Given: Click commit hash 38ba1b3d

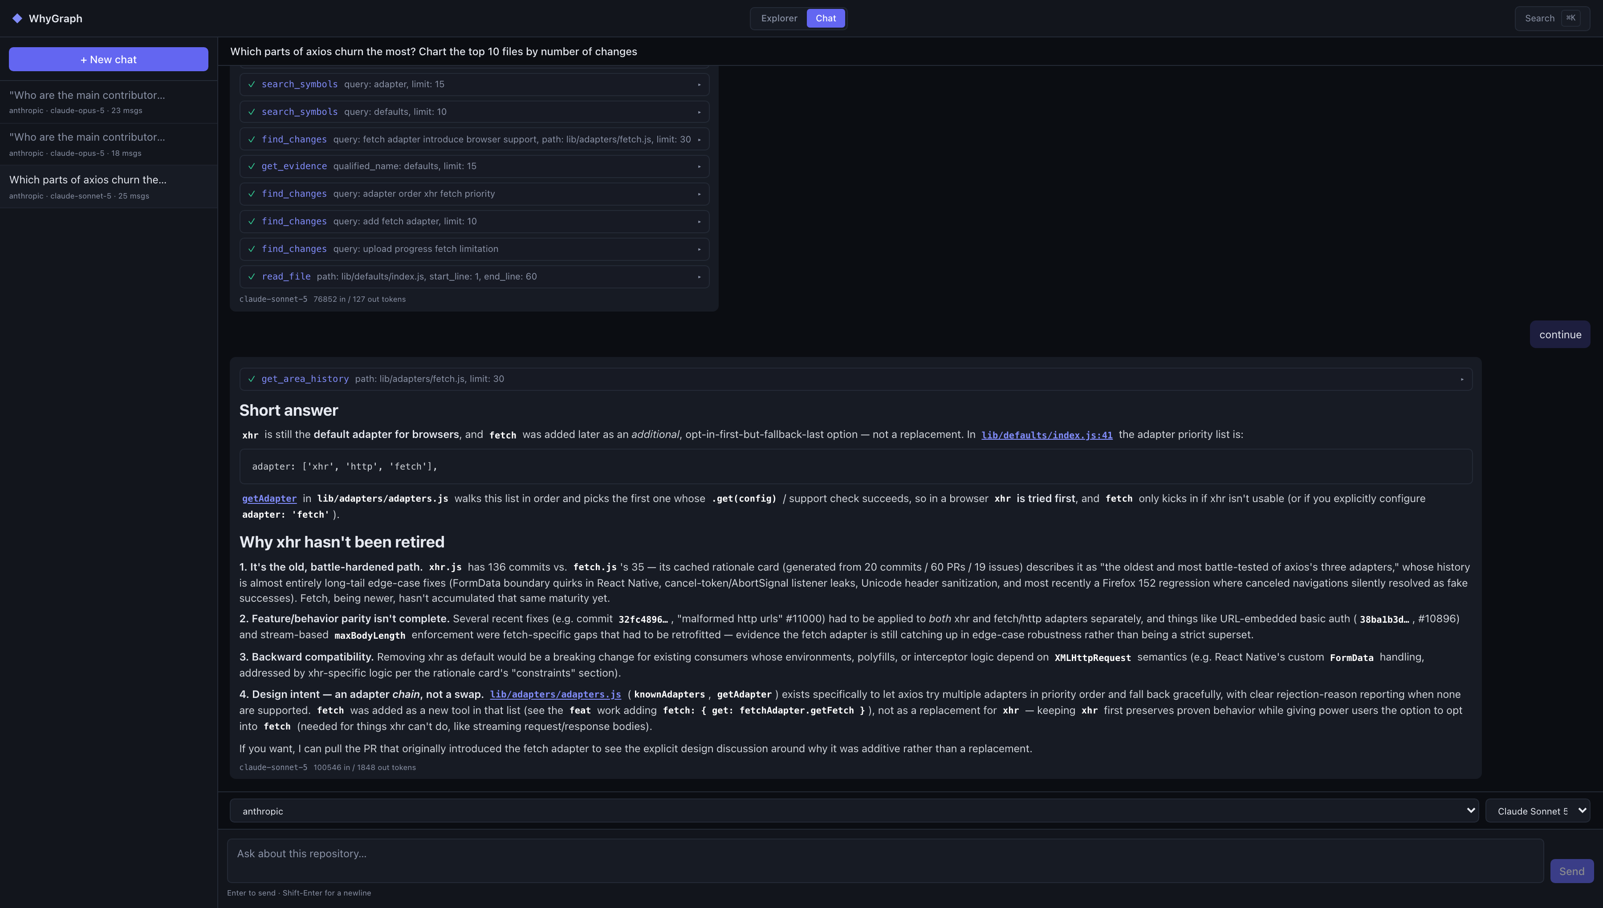Looking at the screenshot, I should (x=1384, y=619).
